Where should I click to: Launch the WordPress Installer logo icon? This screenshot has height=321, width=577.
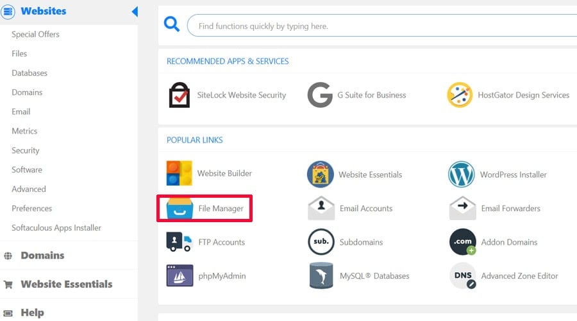(461, 174)
